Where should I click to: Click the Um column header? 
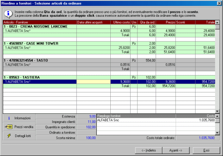pos(134,22)
